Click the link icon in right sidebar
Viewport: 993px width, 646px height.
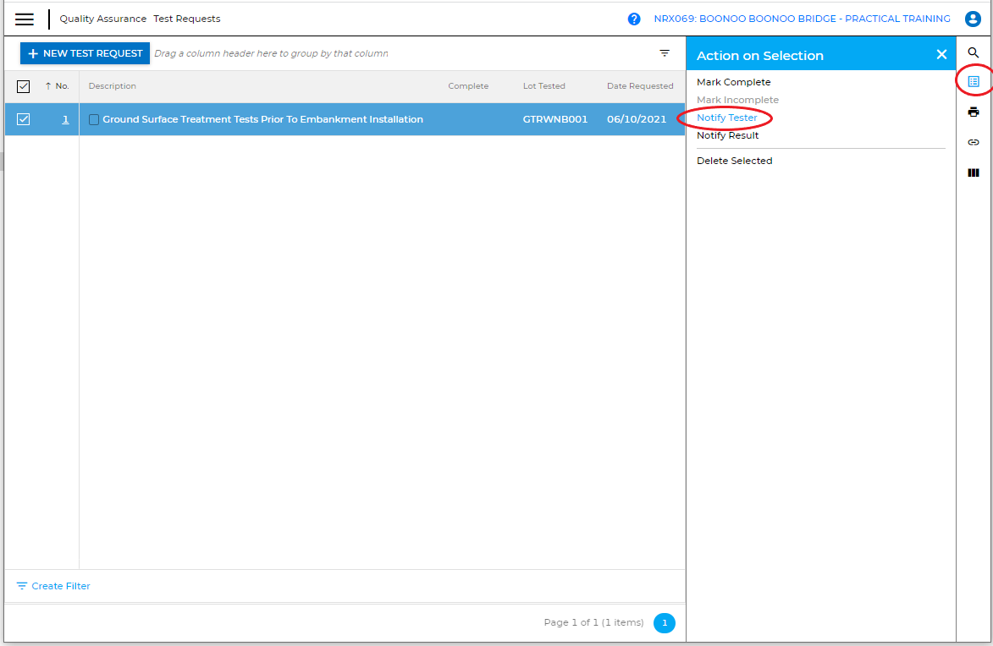tap(974, 142)
